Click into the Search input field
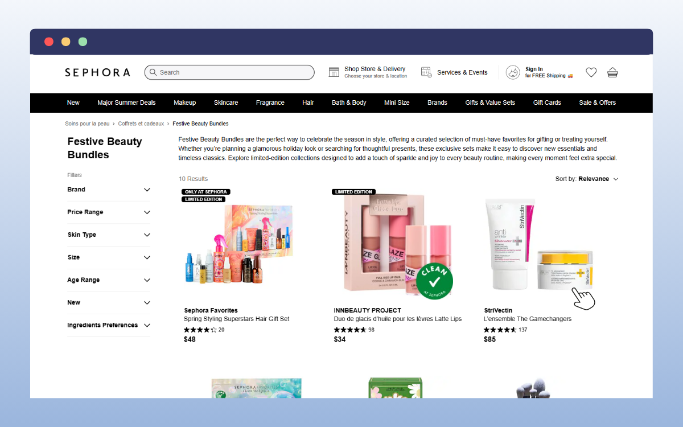The height and width of the screenshot is (427, 683). pyautogui.click(x=229, y=72)
